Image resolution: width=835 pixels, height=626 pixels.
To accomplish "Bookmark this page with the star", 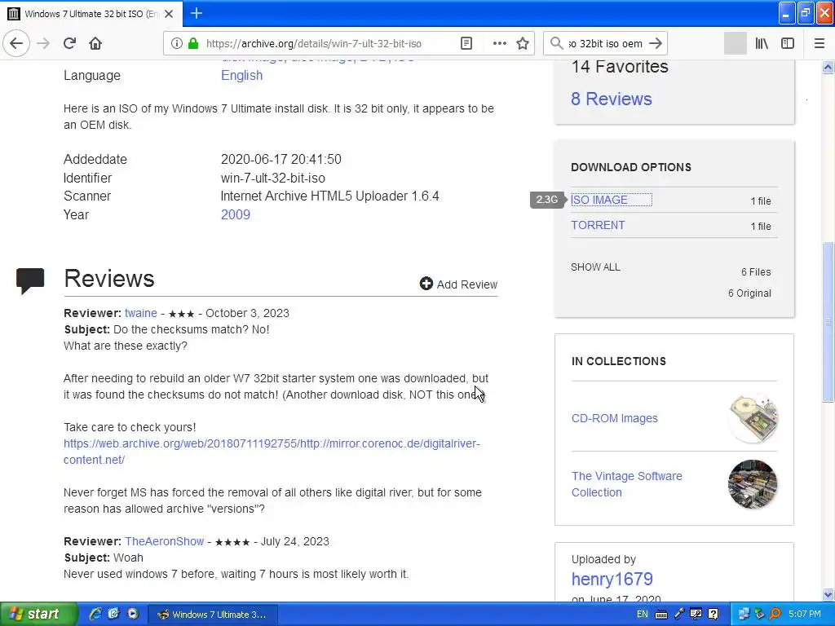I will coord(523,43).
